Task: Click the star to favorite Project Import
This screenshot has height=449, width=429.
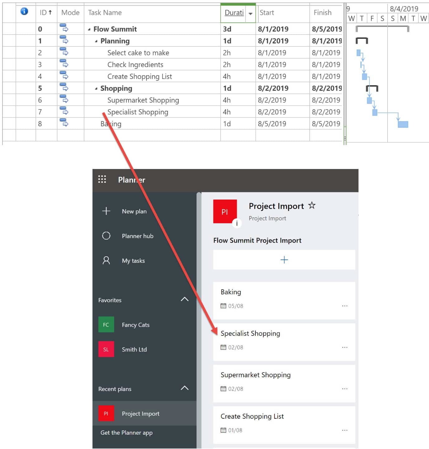Action: (312, 205)
